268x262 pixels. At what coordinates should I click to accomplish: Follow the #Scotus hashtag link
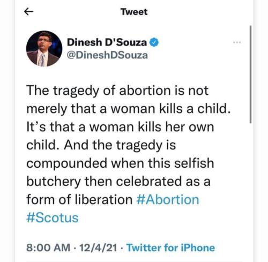click(x=53, y=218)
